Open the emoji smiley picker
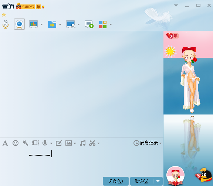Image resolution: width=213 pixels, height=186 pixels. 16,143
